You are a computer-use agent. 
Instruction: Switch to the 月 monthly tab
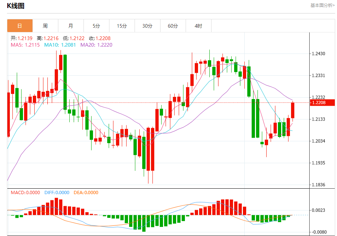click(71, 26)
